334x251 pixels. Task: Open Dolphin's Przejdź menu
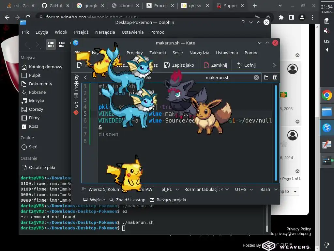click(x=81, y=32)
